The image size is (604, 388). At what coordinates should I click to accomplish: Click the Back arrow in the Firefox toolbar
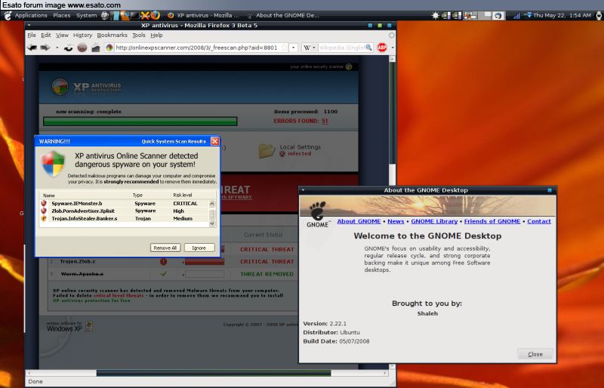coord(32,48)
